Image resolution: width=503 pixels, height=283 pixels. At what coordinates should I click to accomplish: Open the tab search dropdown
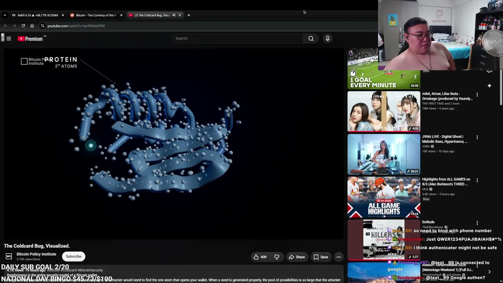coord(5,15)
